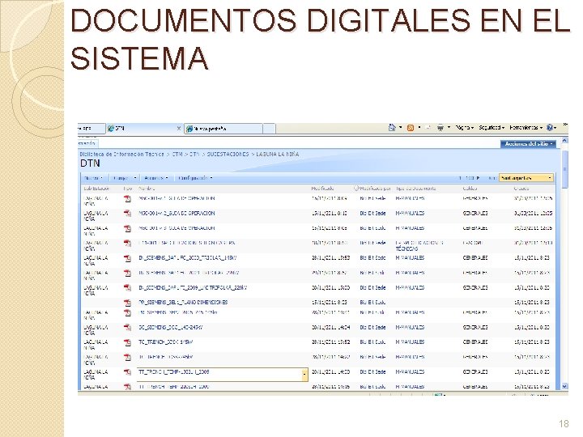The height and width of the screenshot is (437, 583).
Task: Open the Configuración dropdown menu
Action: tap(195, 178)
